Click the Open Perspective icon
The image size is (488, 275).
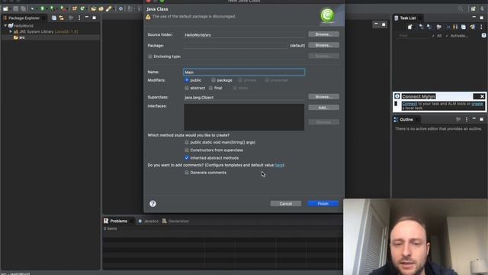pos(473,8)
